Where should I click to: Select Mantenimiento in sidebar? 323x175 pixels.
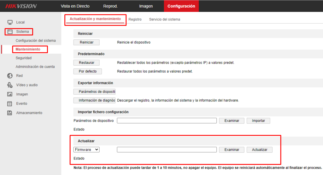(28, 49)
